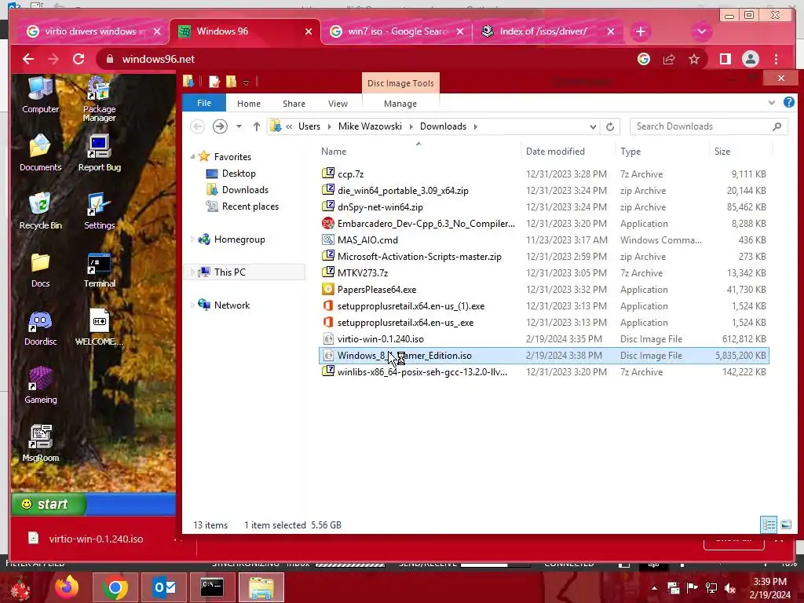
Task: Open the File ribbon tab in Explorer
Action: (x=204, y=103)
